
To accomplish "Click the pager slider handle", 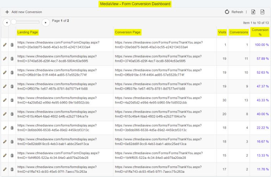I will [14, 22].
